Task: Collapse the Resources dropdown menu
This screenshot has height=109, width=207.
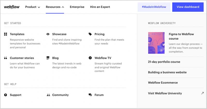Action: click(x=55, y=7)
